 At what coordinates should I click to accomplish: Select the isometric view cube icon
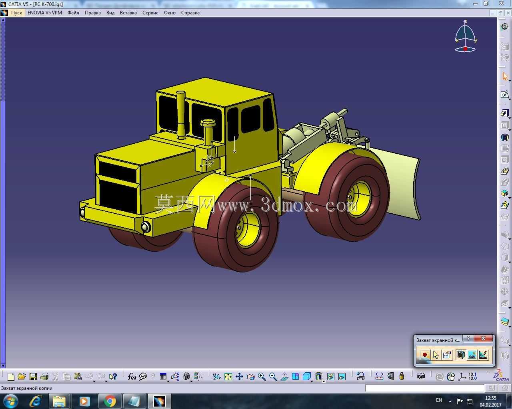click(x=307, y=376)
